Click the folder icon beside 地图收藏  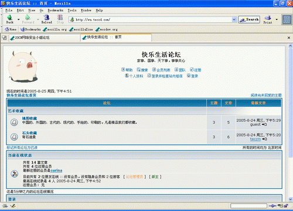point(14,122)
